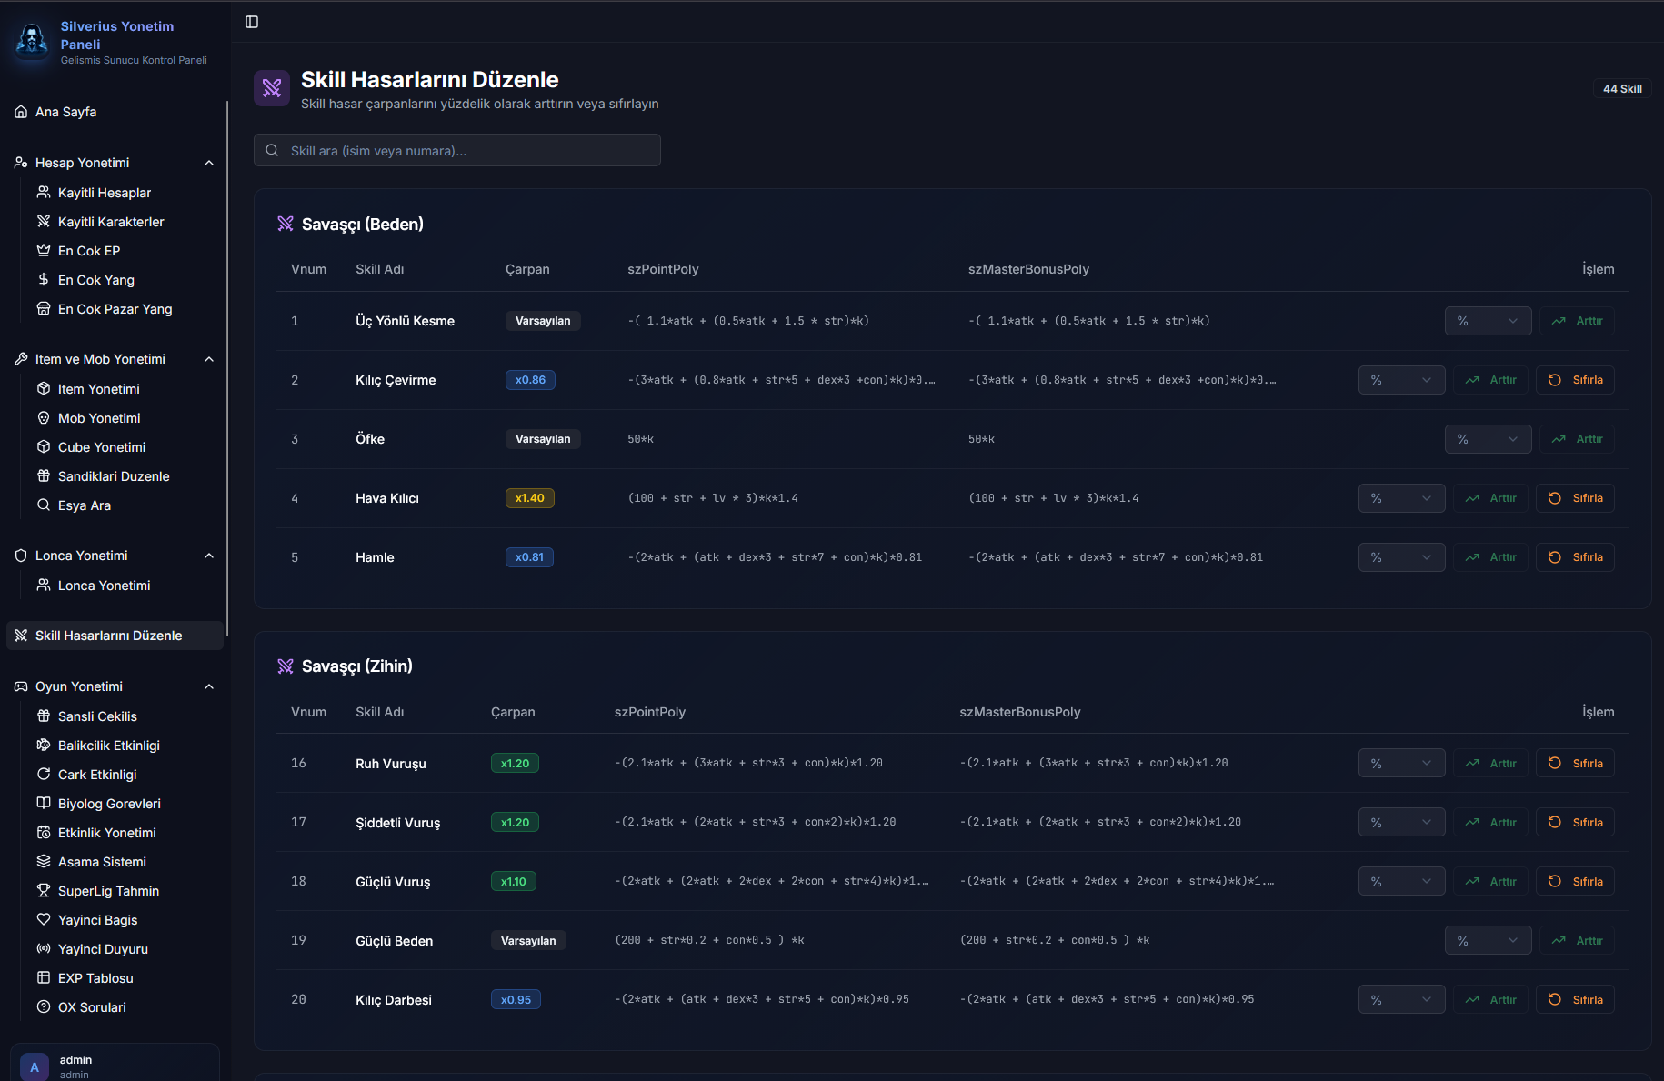This screenshot has height=1081, width=1664.
Task: Click the search magnifier icon in skill search
Action: [x=272, y=151]
